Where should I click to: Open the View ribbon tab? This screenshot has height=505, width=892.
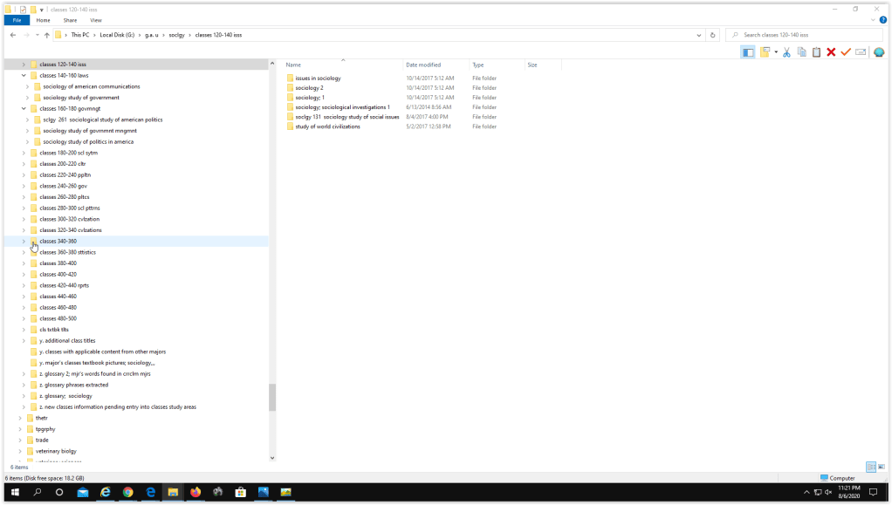[95, 20]
